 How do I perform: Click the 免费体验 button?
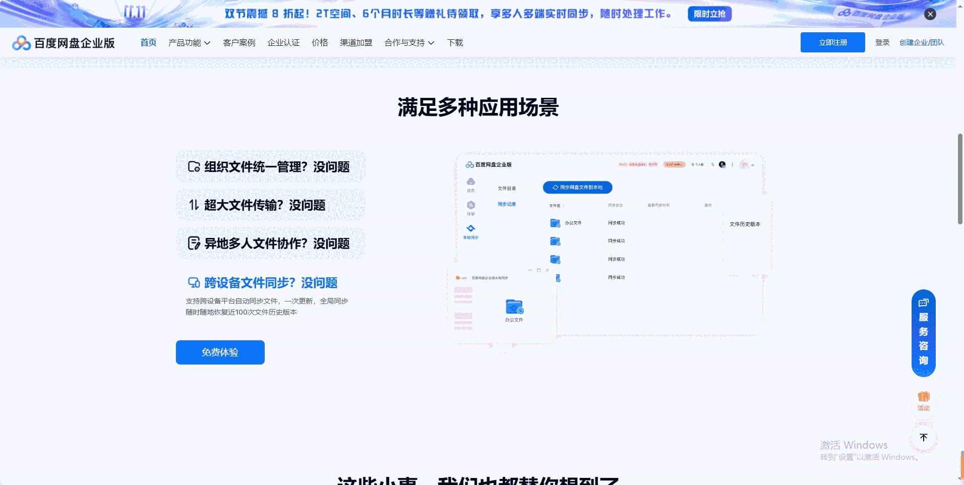tap(219, 352)
